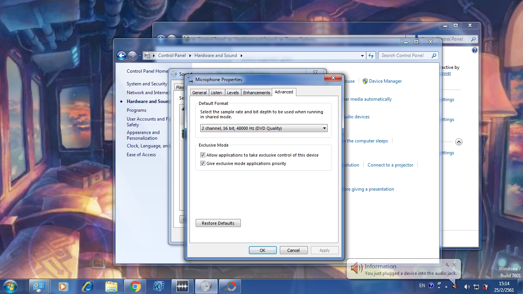The image size is (523, 294).
Task: Click the search magnifier in the Power Options window
Action: pos(473,39)
